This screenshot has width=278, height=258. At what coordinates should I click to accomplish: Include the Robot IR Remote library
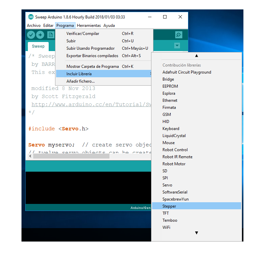[x=196, y=157]
